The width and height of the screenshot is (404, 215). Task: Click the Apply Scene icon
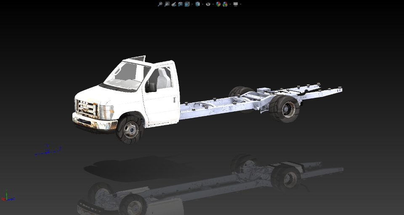(x=225, y=4)
